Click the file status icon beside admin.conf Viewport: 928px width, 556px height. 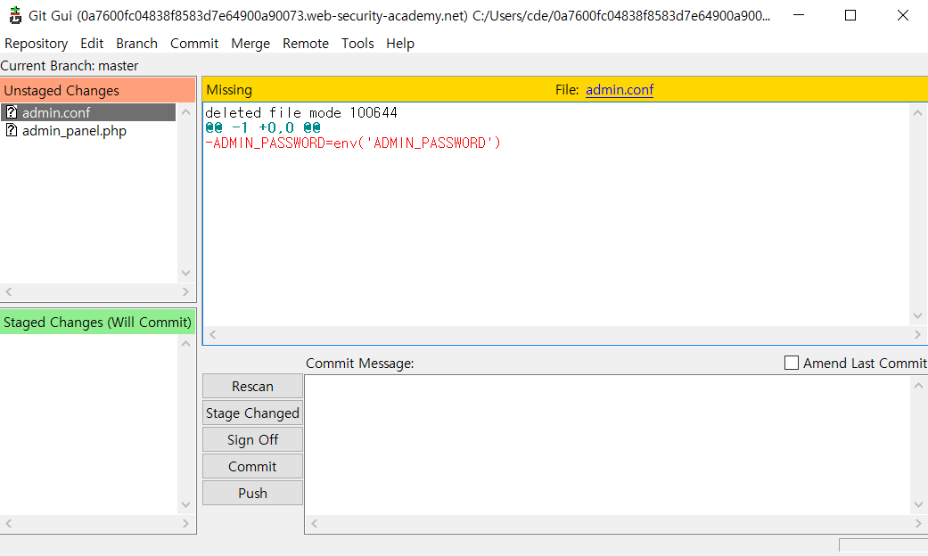pyautogui.click(x=12, y=111)
